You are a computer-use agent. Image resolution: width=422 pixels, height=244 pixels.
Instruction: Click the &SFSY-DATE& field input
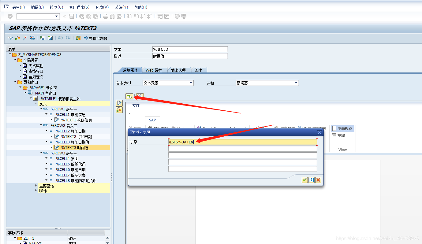pos(243,142)
